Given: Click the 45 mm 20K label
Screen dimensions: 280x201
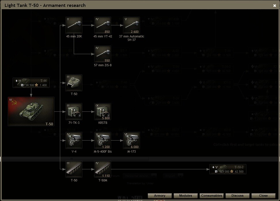Looking at the screenshot, I should tap(74, 36).
